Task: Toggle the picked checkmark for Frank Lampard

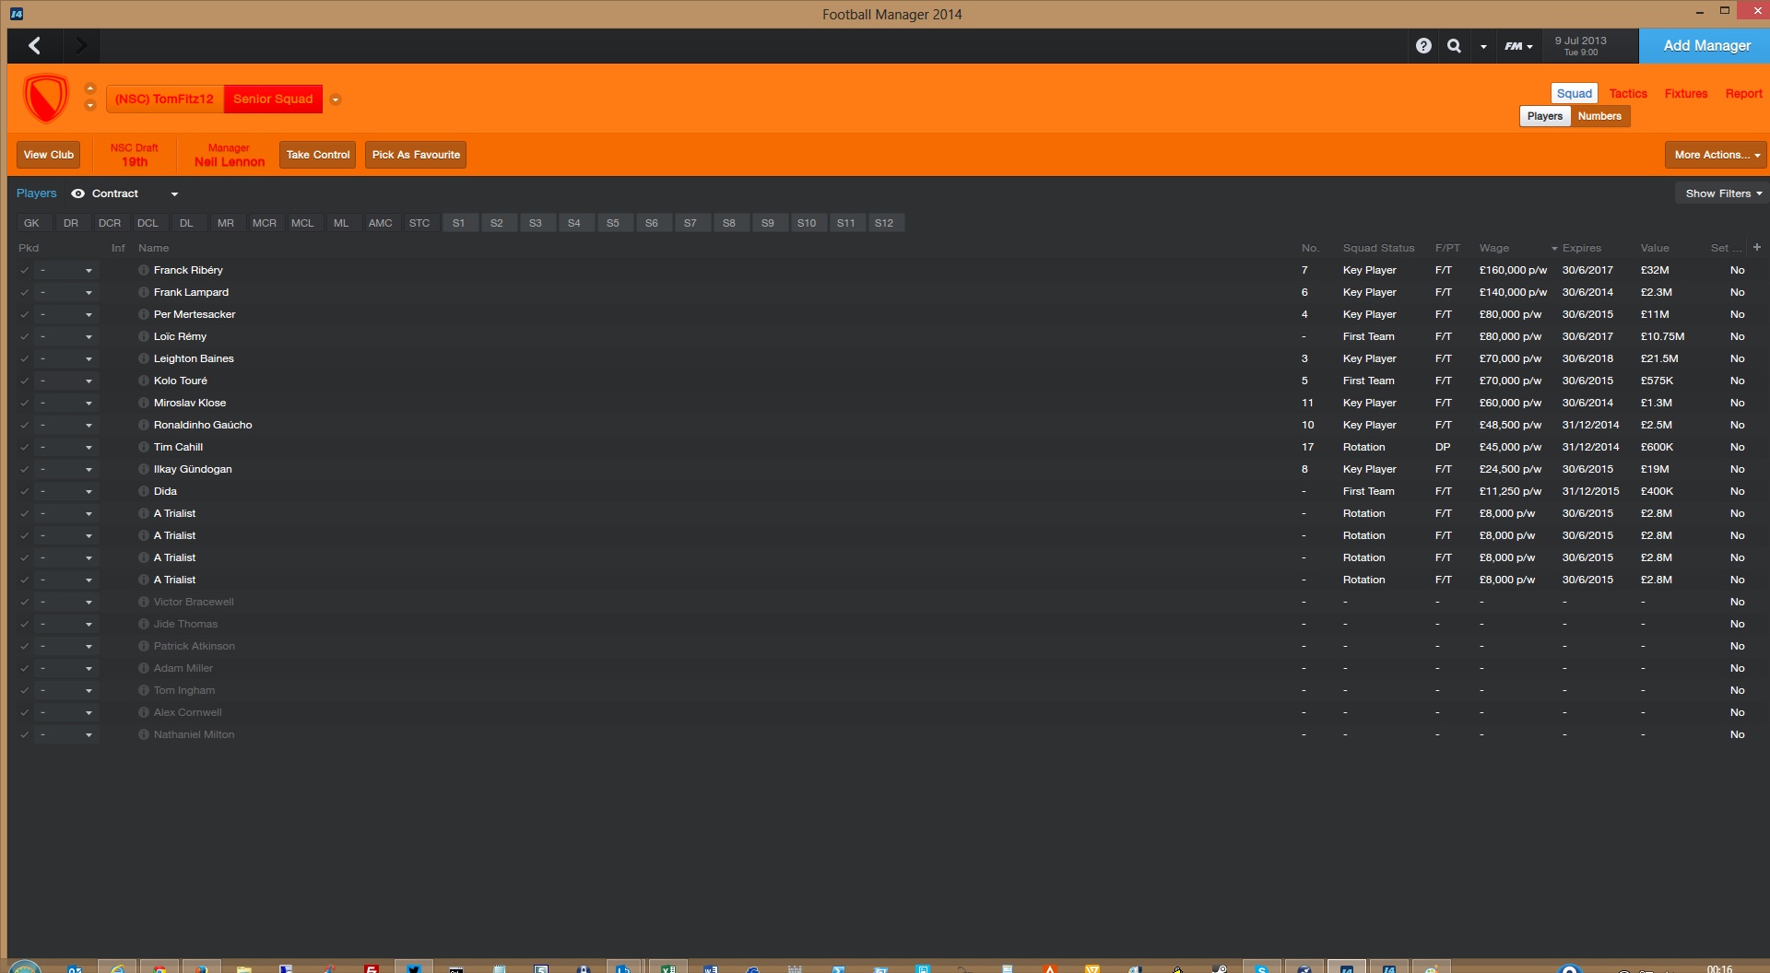Action: tap(25, 292)
